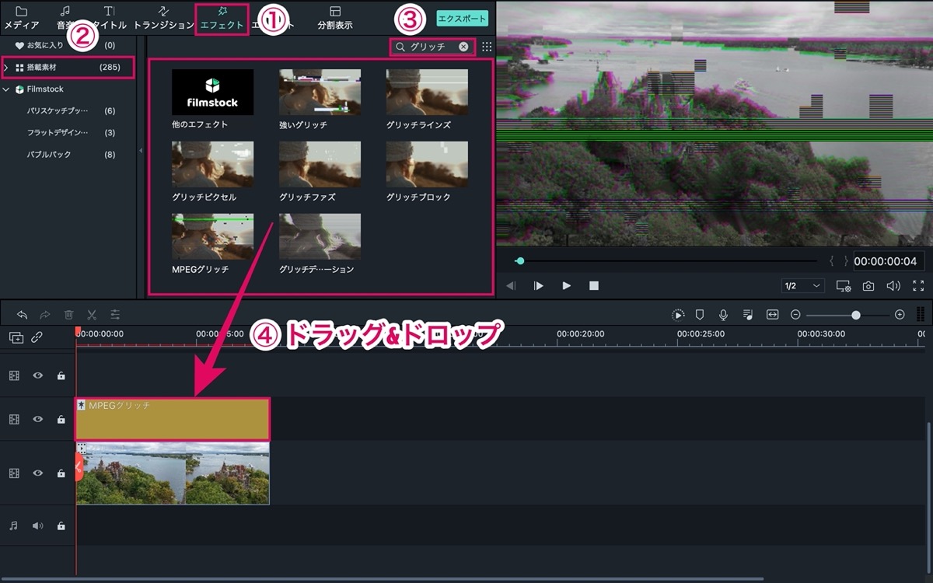Play the preview video

(567, 286)
